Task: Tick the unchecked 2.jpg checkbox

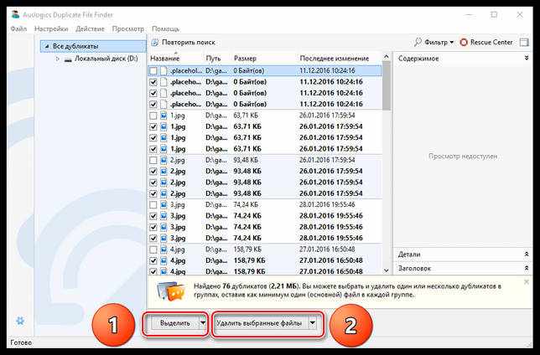Action: pyautogui.click(x=153, y=161)
